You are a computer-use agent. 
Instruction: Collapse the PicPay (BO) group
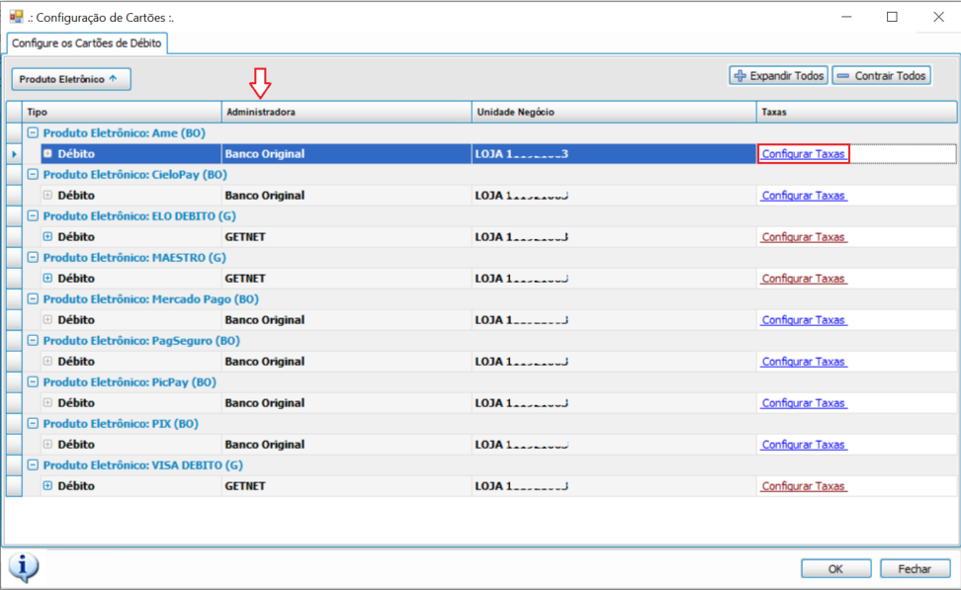pos(33,381)
